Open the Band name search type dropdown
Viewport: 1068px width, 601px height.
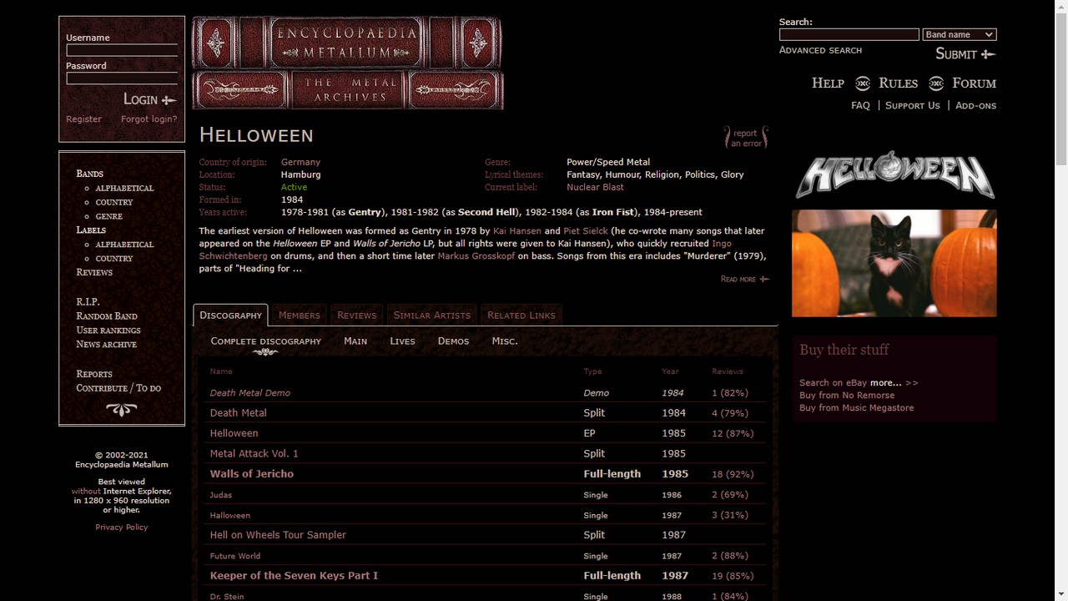(x=960, y=34)
